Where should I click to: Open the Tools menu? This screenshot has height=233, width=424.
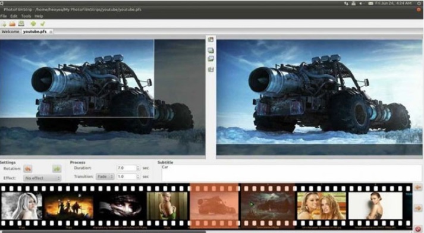coord(26,16)
